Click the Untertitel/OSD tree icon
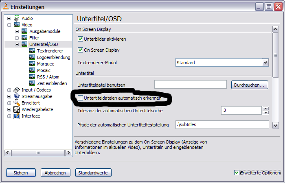285x183 pixels. point(24,44)
